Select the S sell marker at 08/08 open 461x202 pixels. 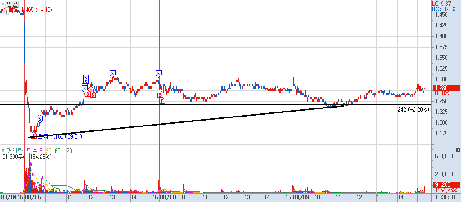[x=159, y=73]
